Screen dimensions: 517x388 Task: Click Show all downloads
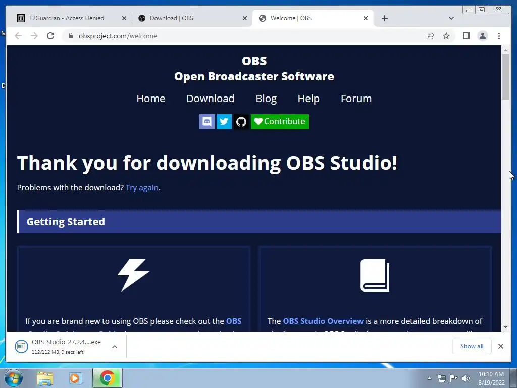coord(472,346)
